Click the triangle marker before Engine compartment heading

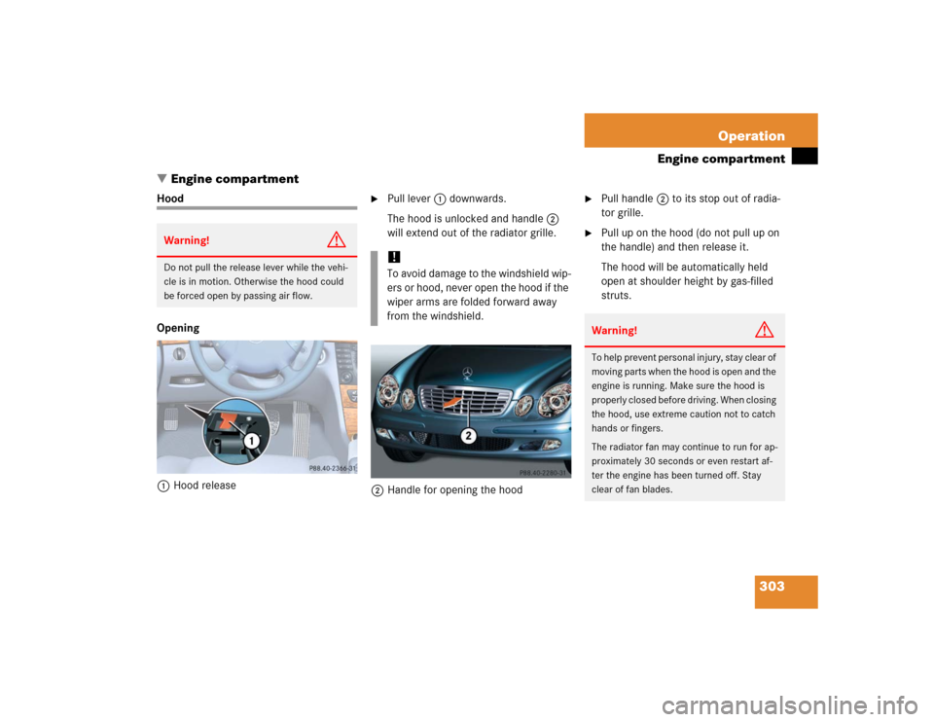(x=162, y=179)
